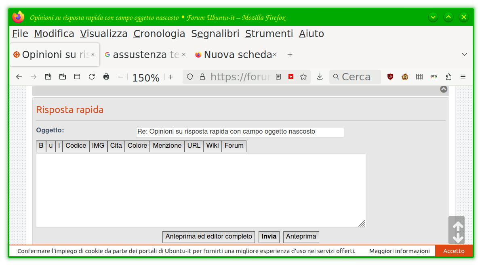
Task: Insert a Codice code block
Action: [76, 146]
